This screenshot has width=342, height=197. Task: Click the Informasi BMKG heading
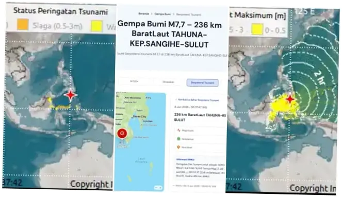point(185,159)
